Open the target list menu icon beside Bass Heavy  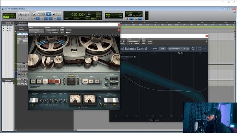[x=188, y=48]
